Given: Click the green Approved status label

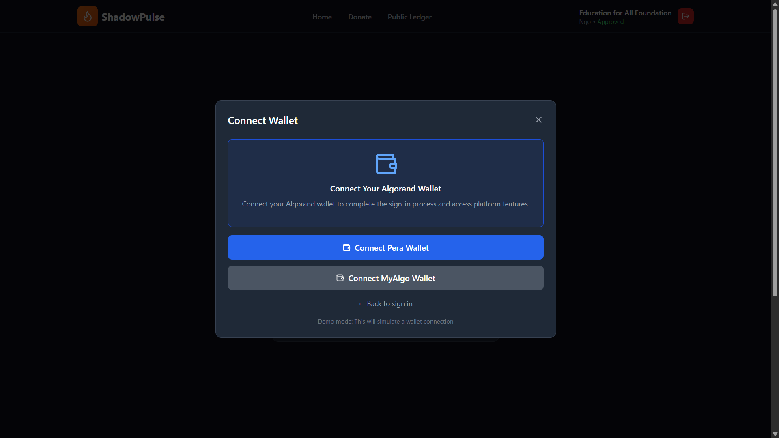Looking at the screenshot, I should (610, 22).
